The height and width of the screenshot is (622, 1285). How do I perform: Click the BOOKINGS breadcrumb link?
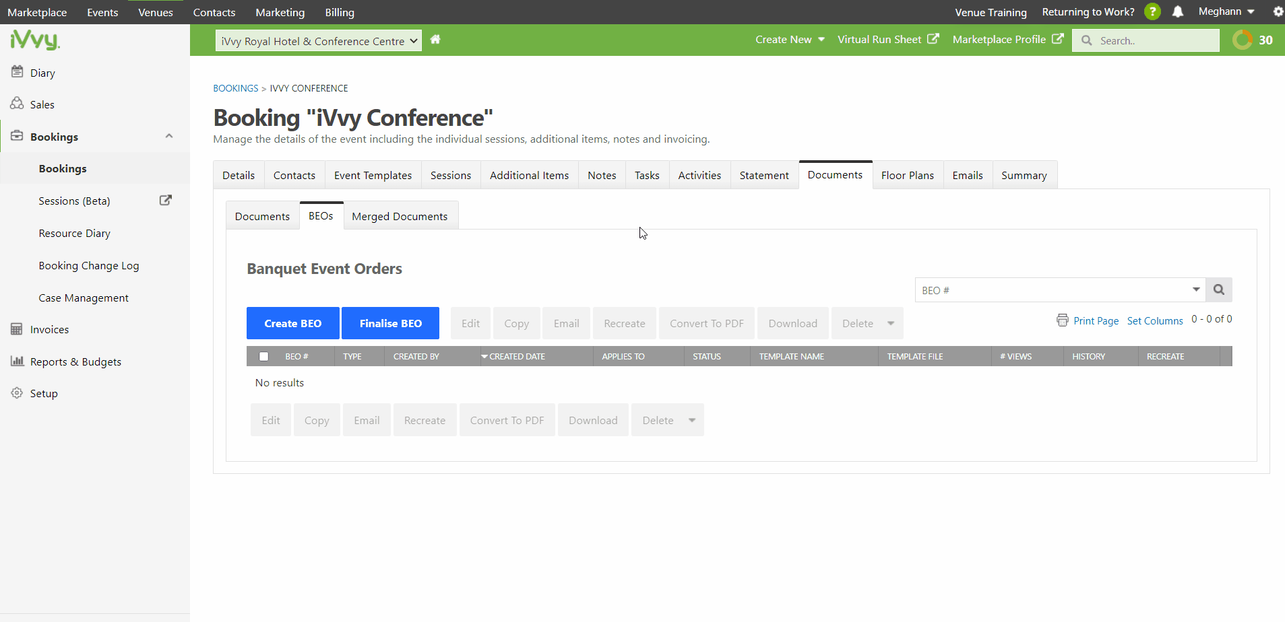click(236, 88)
